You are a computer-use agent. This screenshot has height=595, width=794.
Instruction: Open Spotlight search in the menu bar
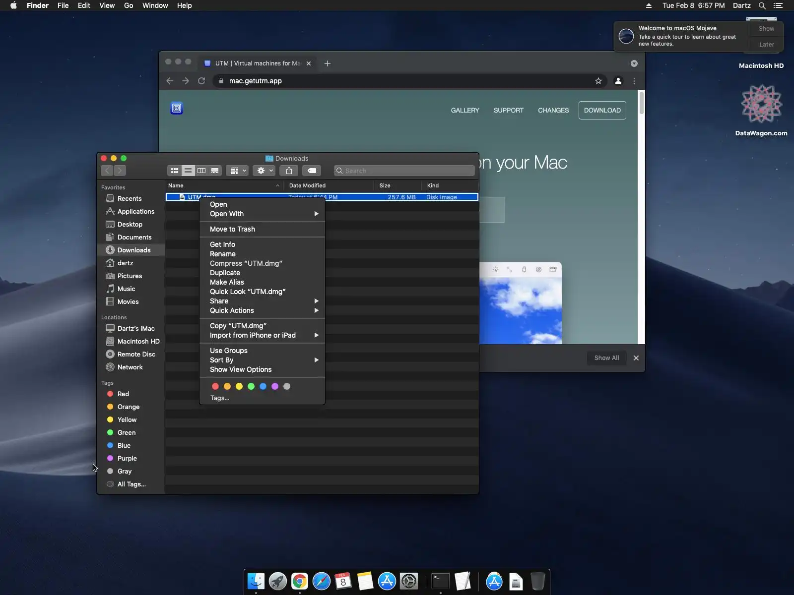coord(762,5)
